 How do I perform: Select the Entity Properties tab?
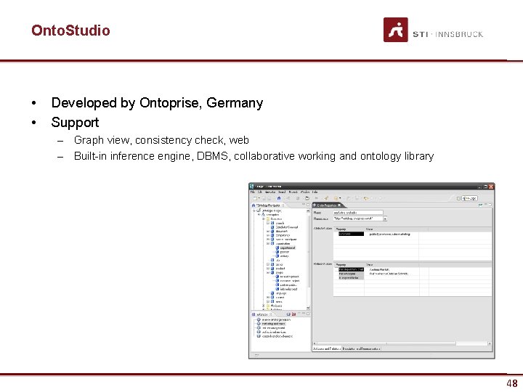327,205
